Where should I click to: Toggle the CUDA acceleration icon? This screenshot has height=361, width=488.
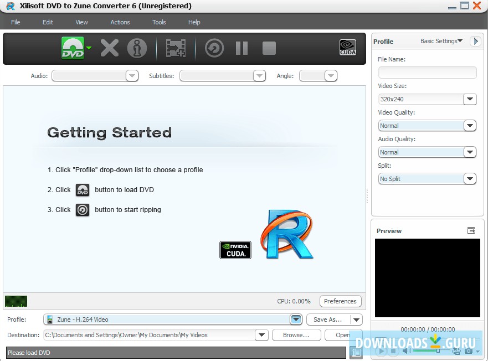348,48
